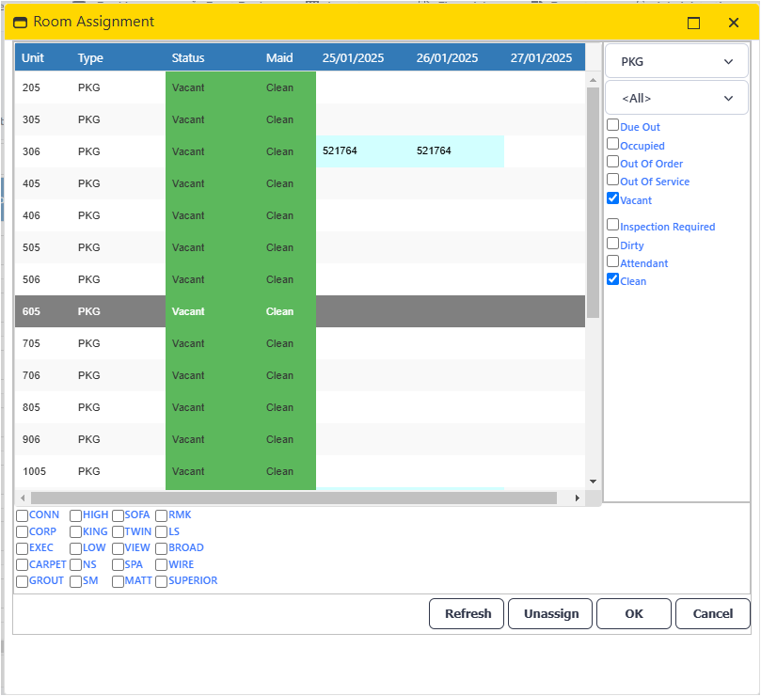
Task: Open the PKG room type dropdown
Action: [676, 62]
